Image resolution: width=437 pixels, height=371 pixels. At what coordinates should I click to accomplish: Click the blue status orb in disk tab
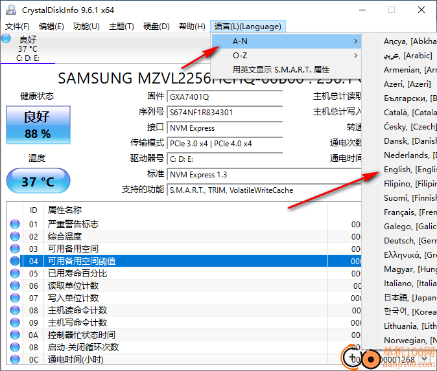(x=6, y=38)
